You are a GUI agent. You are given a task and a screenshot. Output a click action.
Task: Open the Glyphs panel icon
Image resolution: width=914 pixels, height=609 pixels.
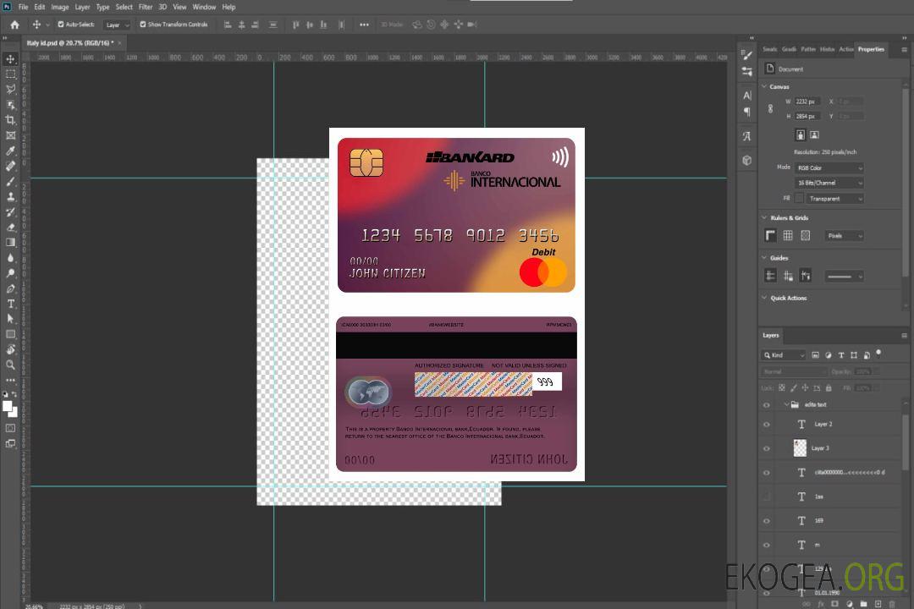[x=746, y=136]
